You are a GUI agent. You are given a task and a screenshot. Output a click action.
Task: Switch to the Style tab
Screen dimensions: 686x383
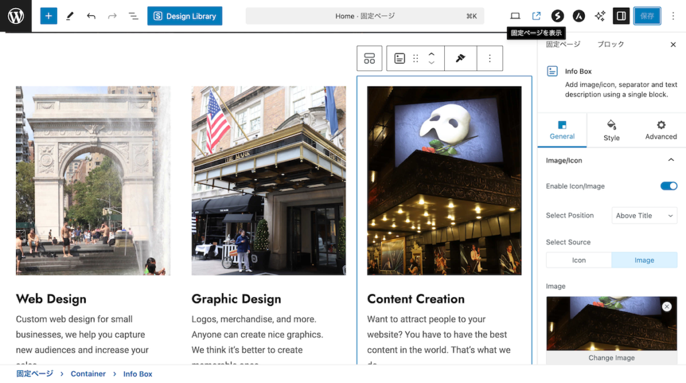611,131
